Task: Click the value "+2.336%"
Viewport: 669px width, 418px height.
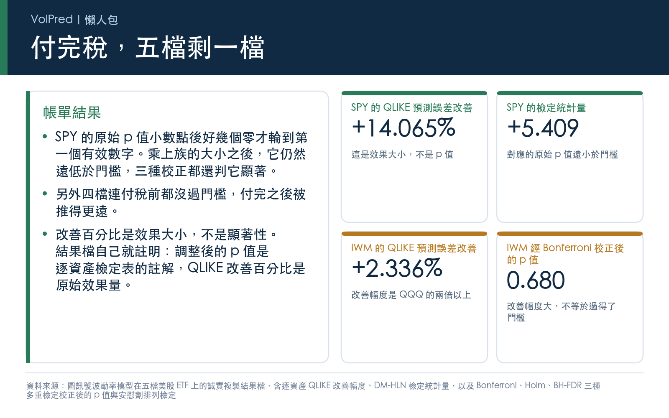Action: pyautogui.click(x=397, y=268)
